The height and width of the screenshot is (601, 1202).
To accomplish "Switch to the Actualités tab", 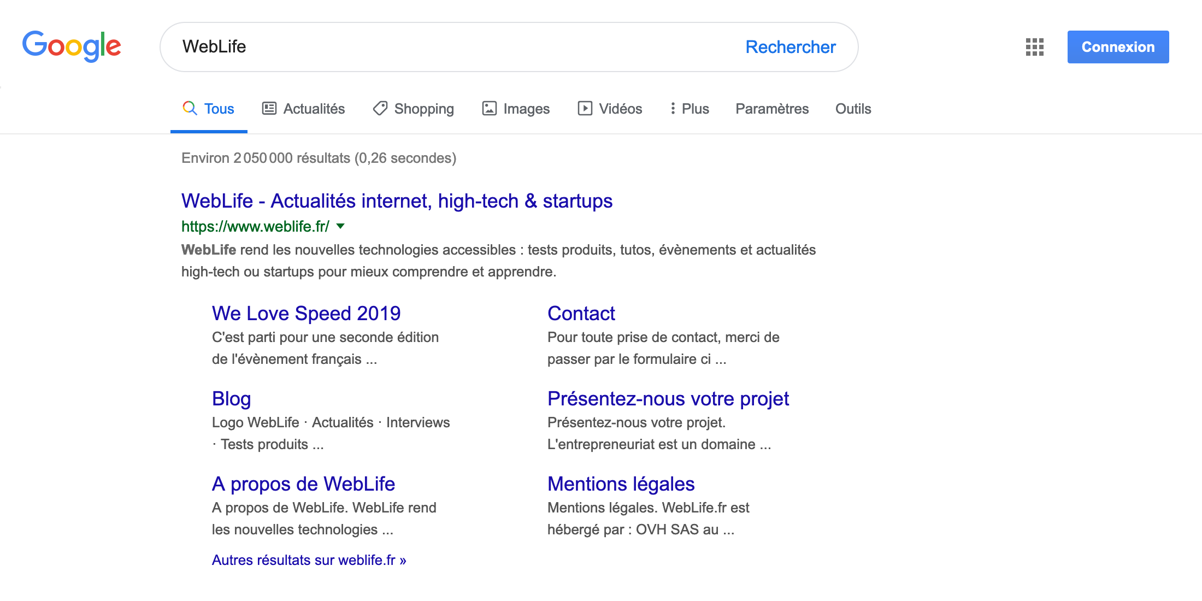I will point(304,109).
